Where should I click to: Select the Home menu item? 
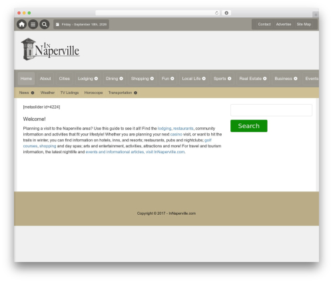pyautogui.click(x=26, y=79)
